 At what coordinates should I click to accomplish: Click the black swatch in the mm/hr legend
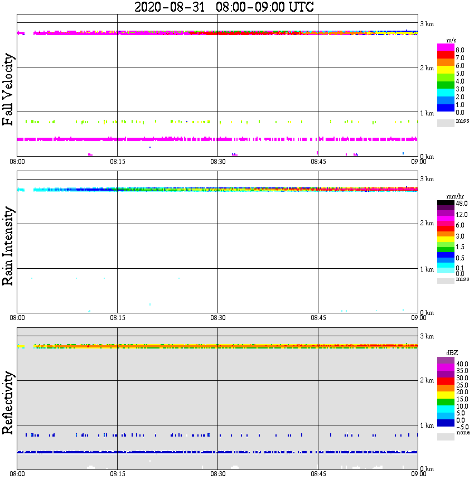446,203
